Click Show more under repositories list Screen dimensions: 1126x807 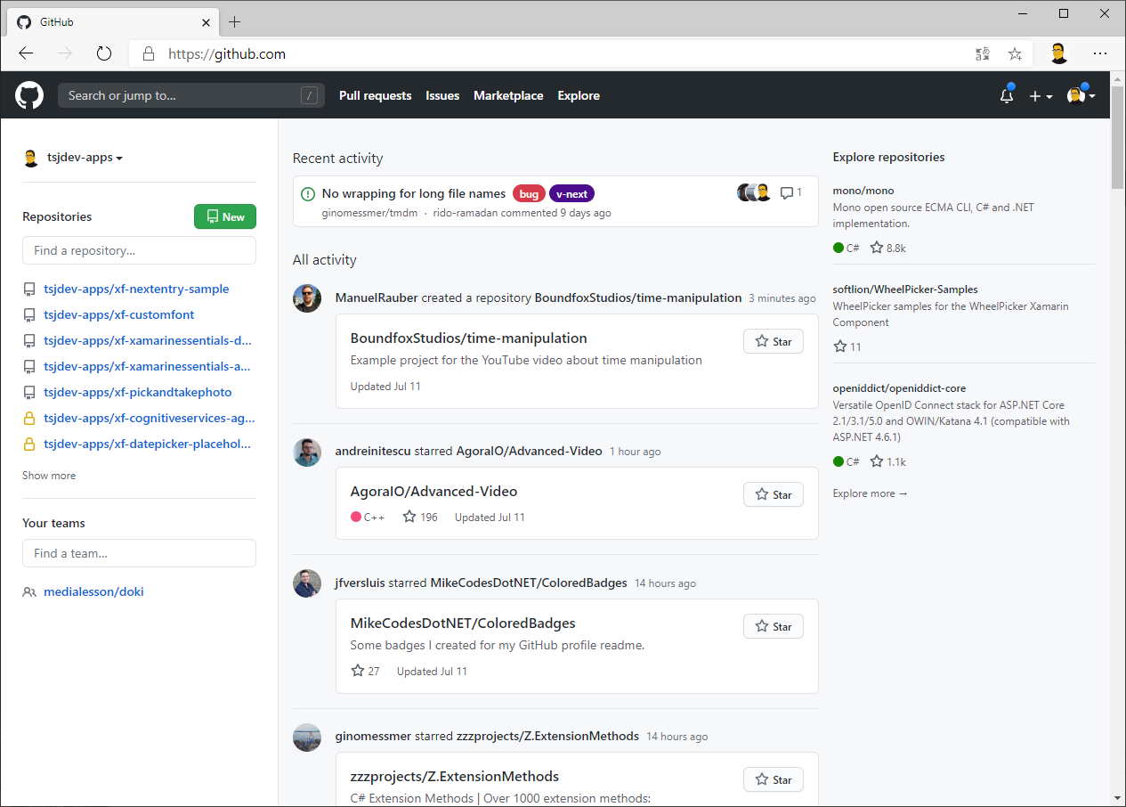click(49, 476)
